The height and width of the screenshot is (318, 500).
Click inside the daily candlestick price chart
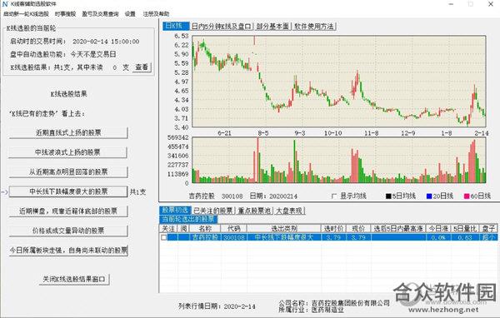point(339,82)
